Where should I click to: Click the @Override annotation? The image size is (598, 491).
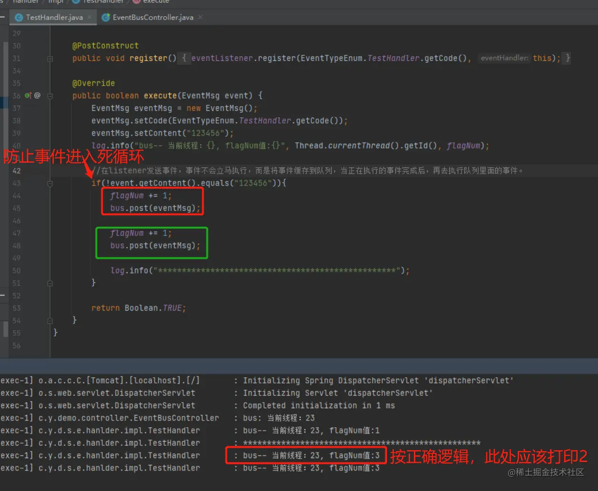pos(94,83)
